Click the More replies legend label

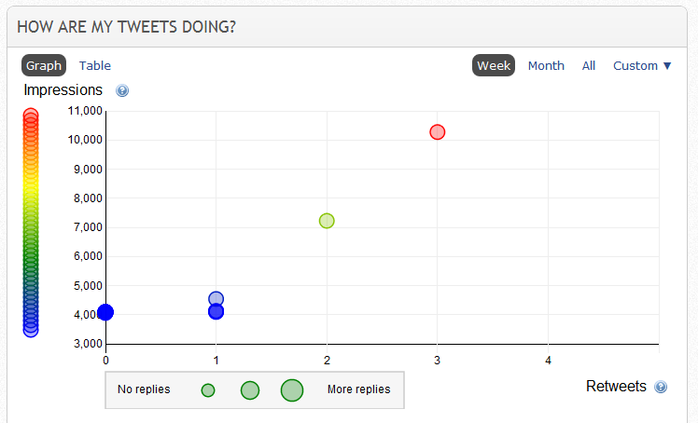[x=358, y=389]
